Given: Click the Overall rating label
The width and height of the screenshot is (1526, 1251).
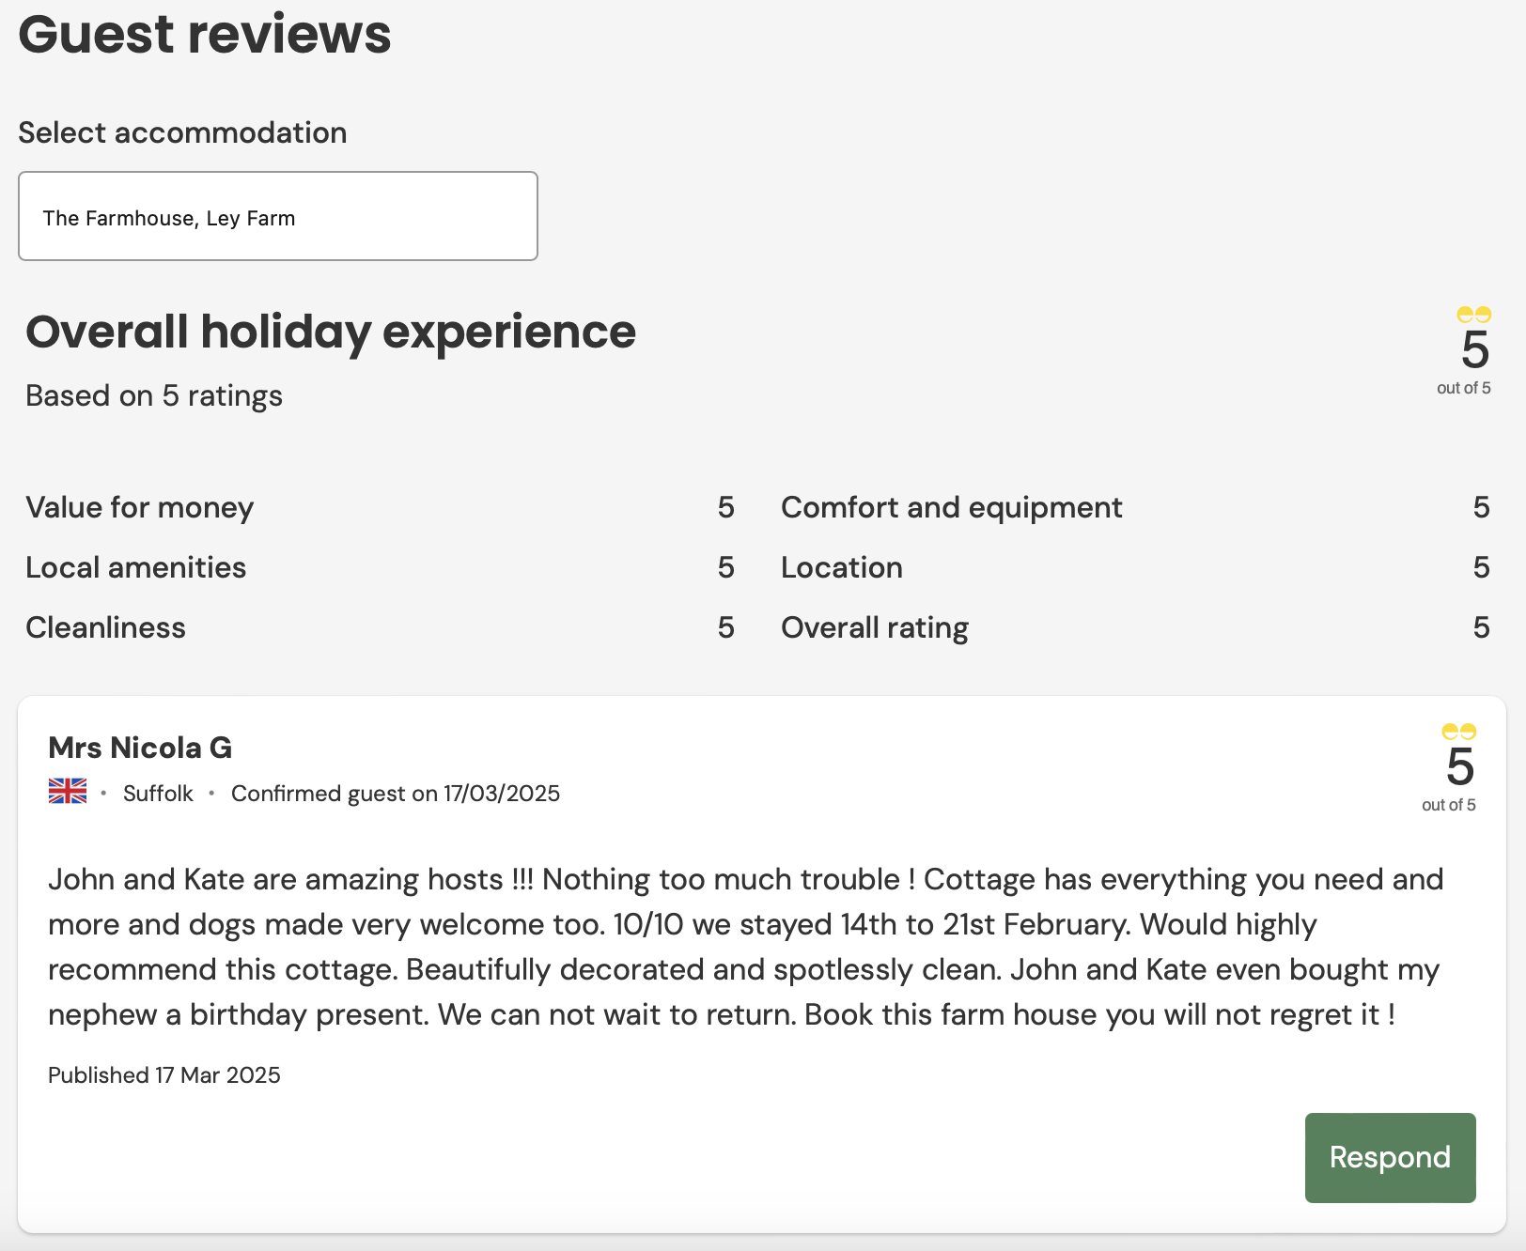Looking at the screenshot, I should click(x=874, y=627).
